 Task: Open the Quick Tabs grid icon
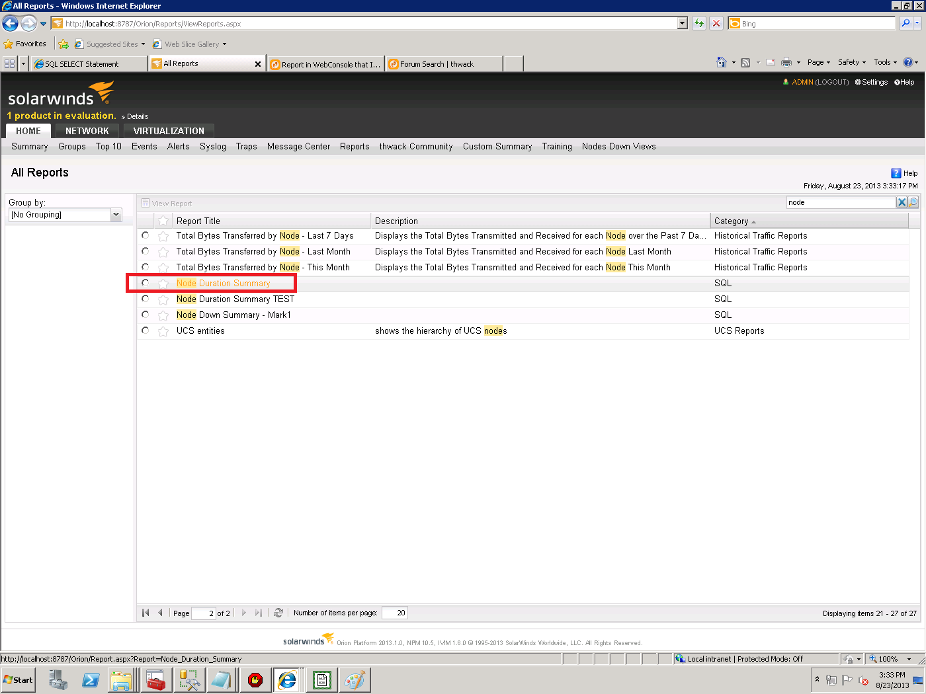point(10,64)
